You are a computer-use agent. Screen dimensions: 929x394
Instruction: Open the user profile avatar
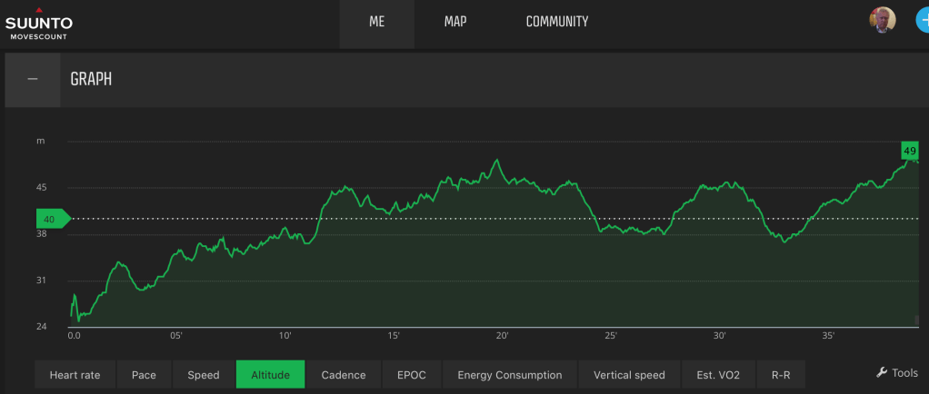pyautogui.click(x=882, y=21)
